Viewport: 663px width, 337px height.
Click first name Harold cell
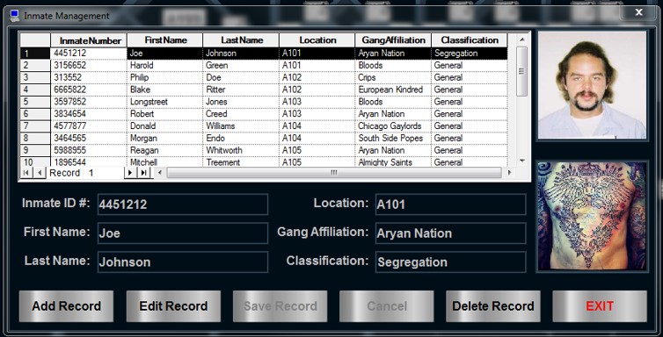165,65
